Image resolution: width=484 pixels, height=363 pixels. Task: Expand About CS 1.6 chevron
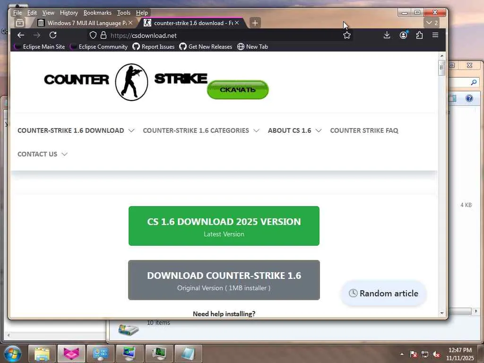(319, 130)
